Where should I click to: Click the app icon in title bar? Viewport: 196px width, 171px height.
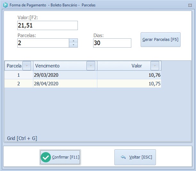pyautogui.click(x=5, y=5)
